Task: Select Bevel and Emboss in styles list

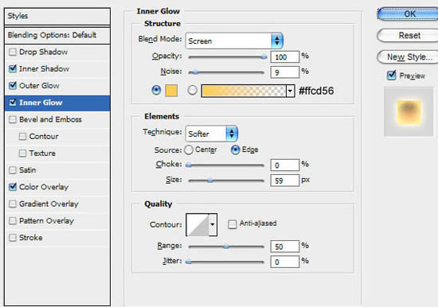Action: pos(50,119)
